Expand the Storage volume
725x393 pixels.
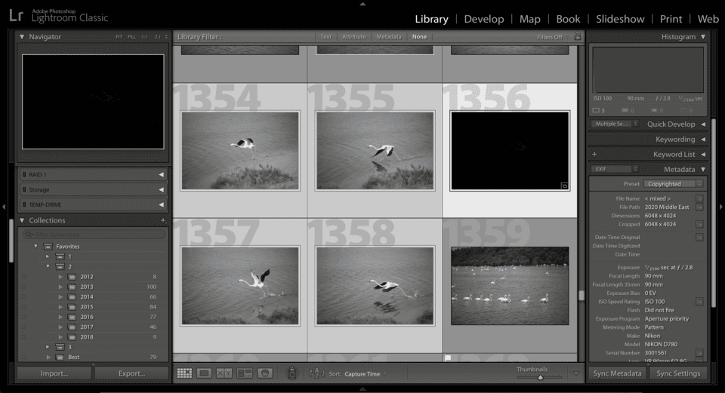(x=161, y=189)
